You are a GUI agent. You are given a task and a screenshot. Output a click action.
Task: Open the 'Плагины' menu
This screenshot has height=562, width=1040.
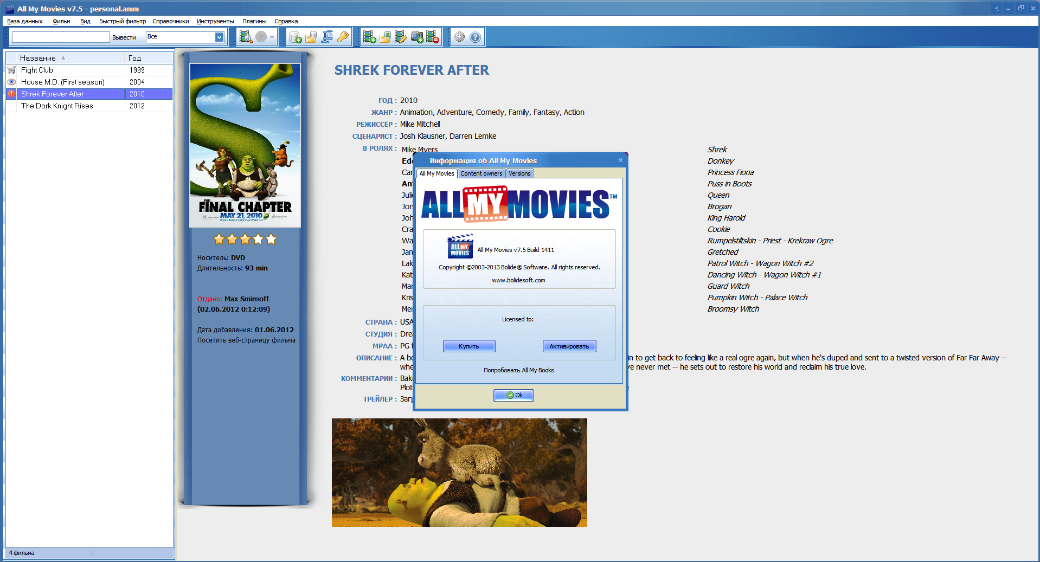(254, 21)
